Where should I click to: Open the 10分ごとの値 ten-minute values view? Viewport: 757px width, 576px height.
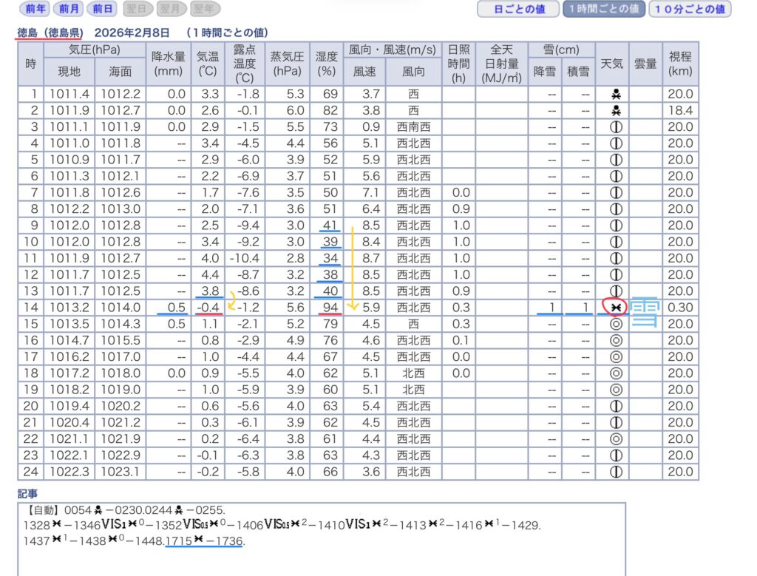tap(690, 9)
